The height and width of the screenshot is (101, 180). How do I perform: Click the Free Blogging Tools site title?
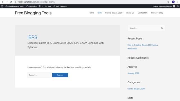(33, 13)
